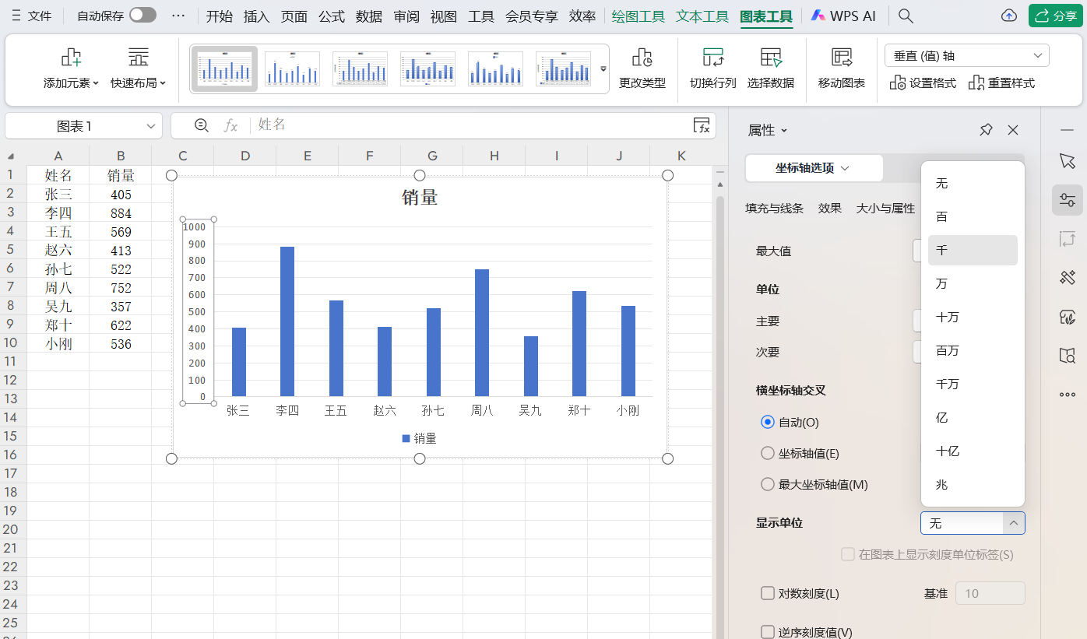The image size is (1087, 639).
Task: Enable the 对数刻度(L) checkbox
Action: (x=768, y=593)
